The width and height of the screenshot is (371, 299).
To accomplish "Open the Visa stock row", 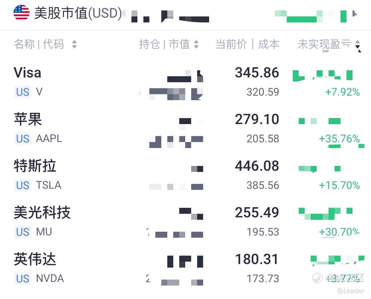I will tap(185, 82).
